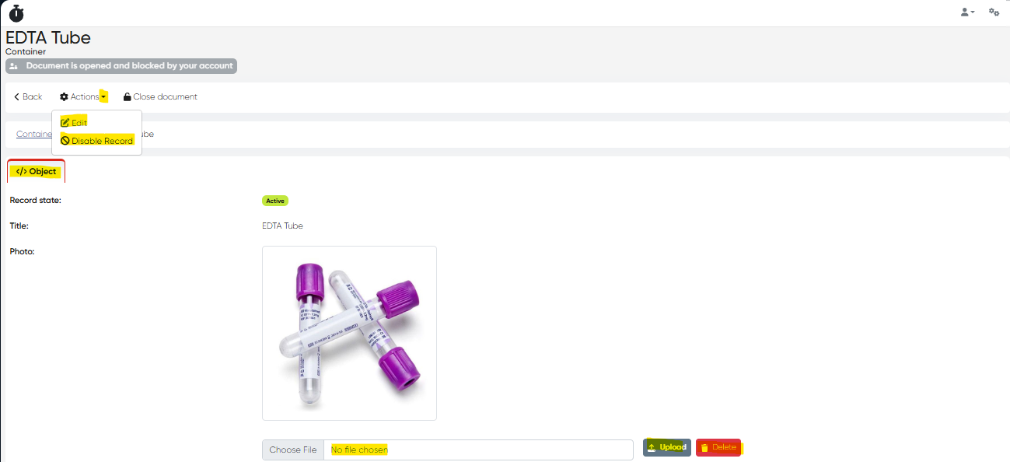Collapse the Actions dropdown caret

[x=103, y=97]
